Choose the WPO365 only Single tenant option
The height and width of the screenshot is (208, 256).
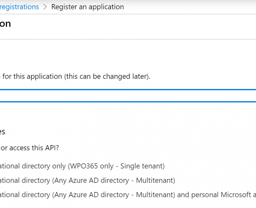coord(82,166)
